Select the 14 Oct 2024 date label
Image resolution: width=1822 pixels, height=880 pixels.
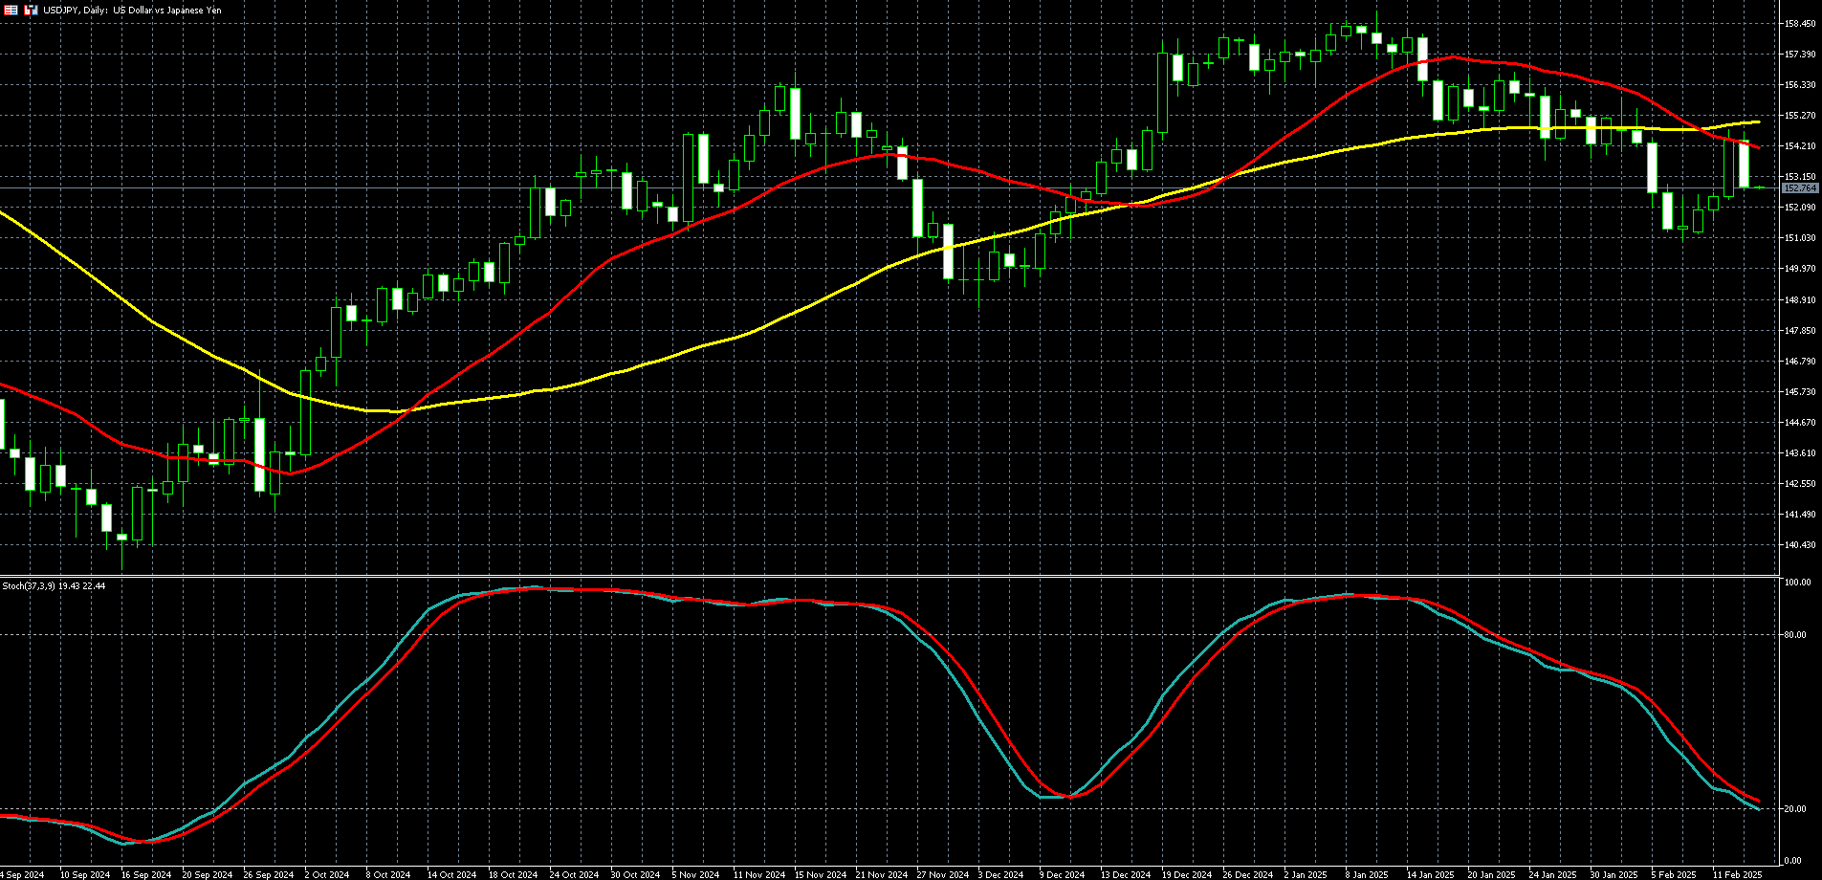451,875
